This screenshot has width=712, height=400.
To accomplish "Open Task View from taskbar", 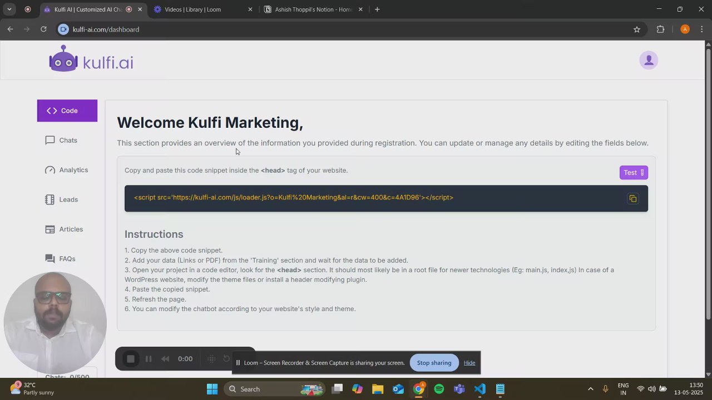I will (337, 389).
